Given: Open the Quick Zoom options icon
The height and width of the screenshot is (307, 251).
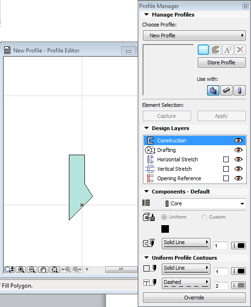Looking at the screenshot, I should tap(9, 270).
